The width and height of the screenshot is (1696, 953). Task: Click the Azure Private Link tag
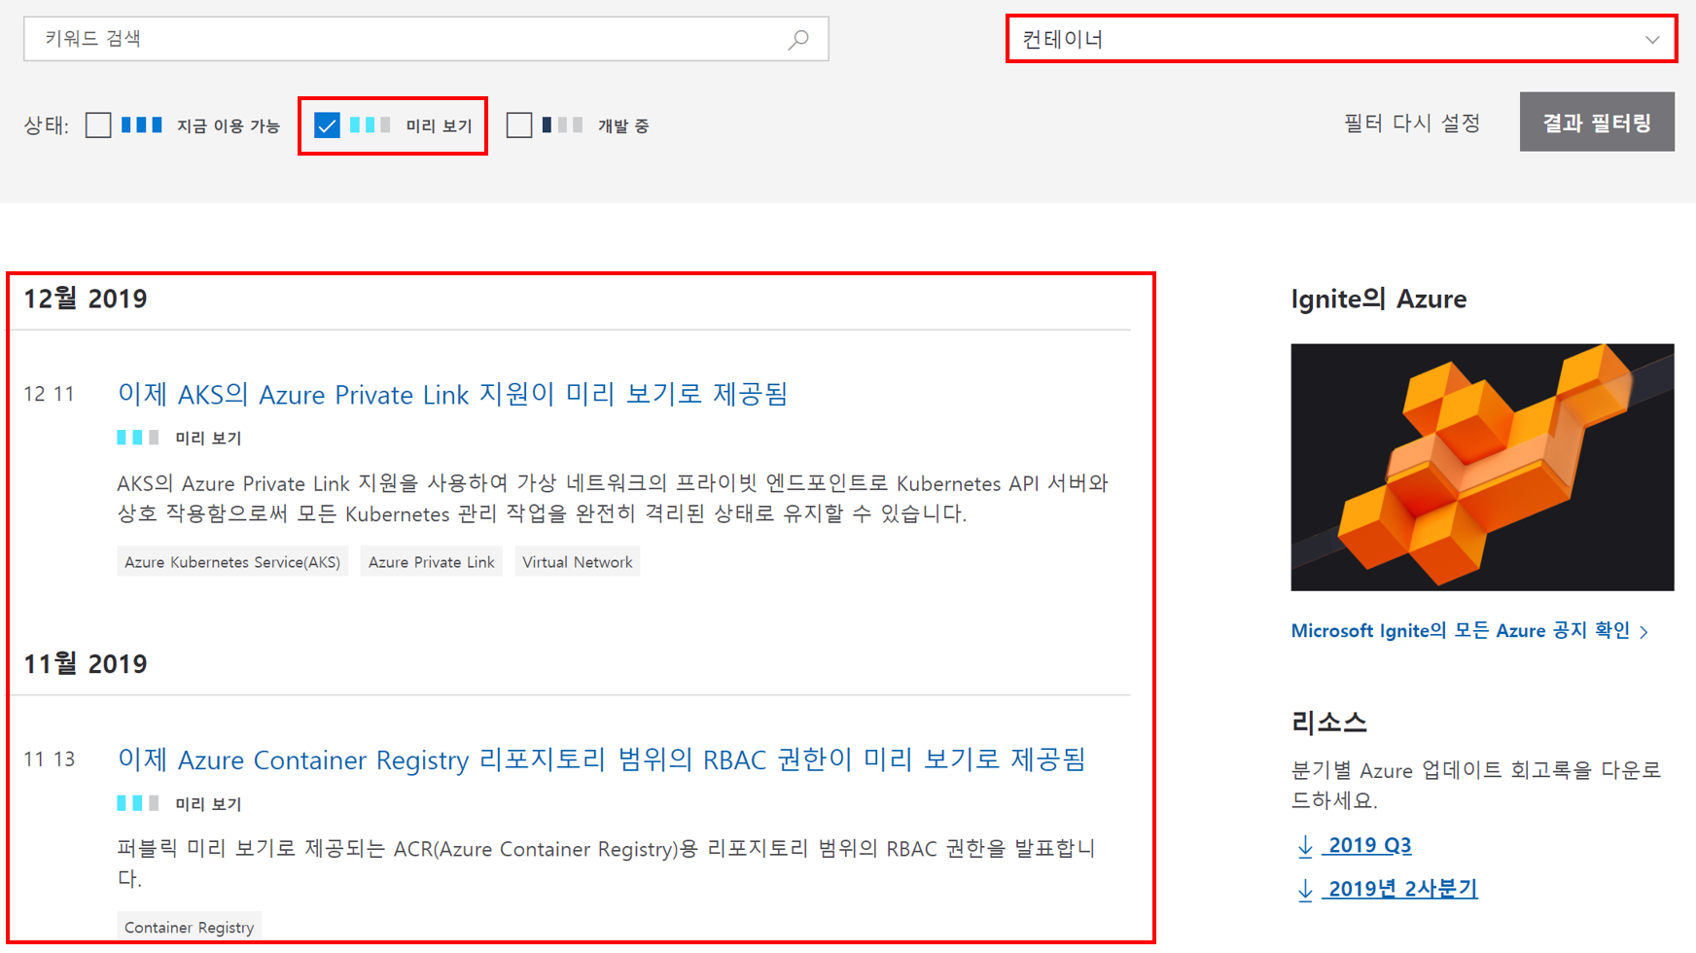point(431,562)
